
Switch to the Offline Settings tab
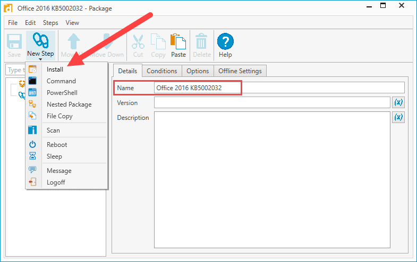click(240, 71)
